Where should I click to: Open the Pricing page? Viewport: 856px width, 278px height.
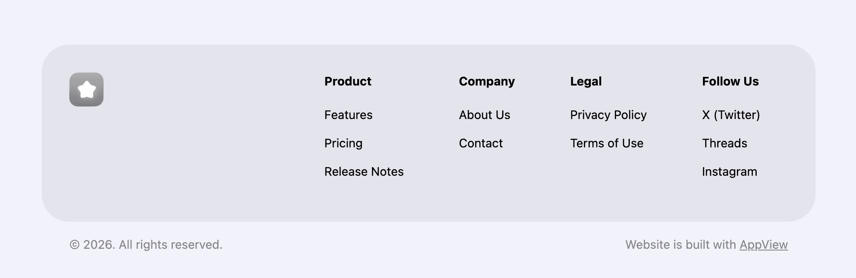(344, 143)
